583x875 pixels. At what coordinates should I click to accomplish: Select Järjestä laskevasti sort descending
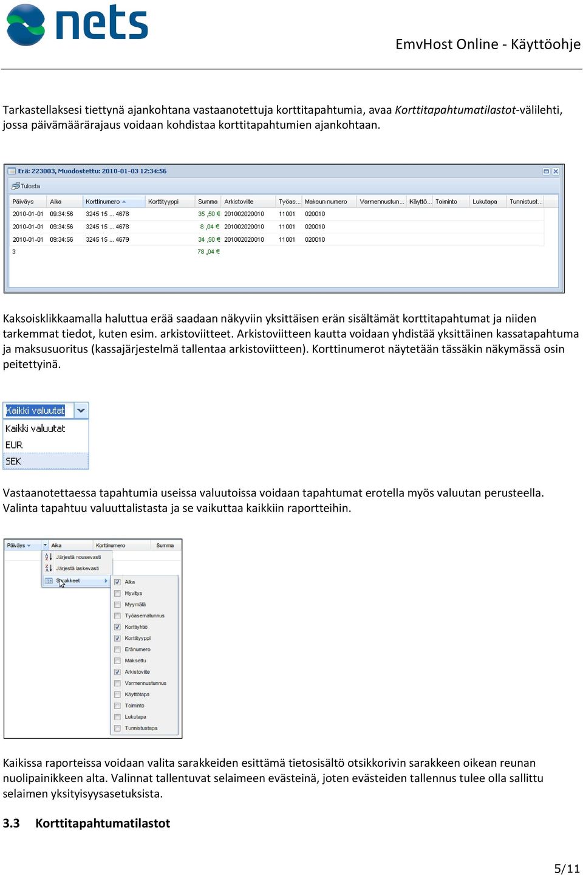[x=77, y=569]
